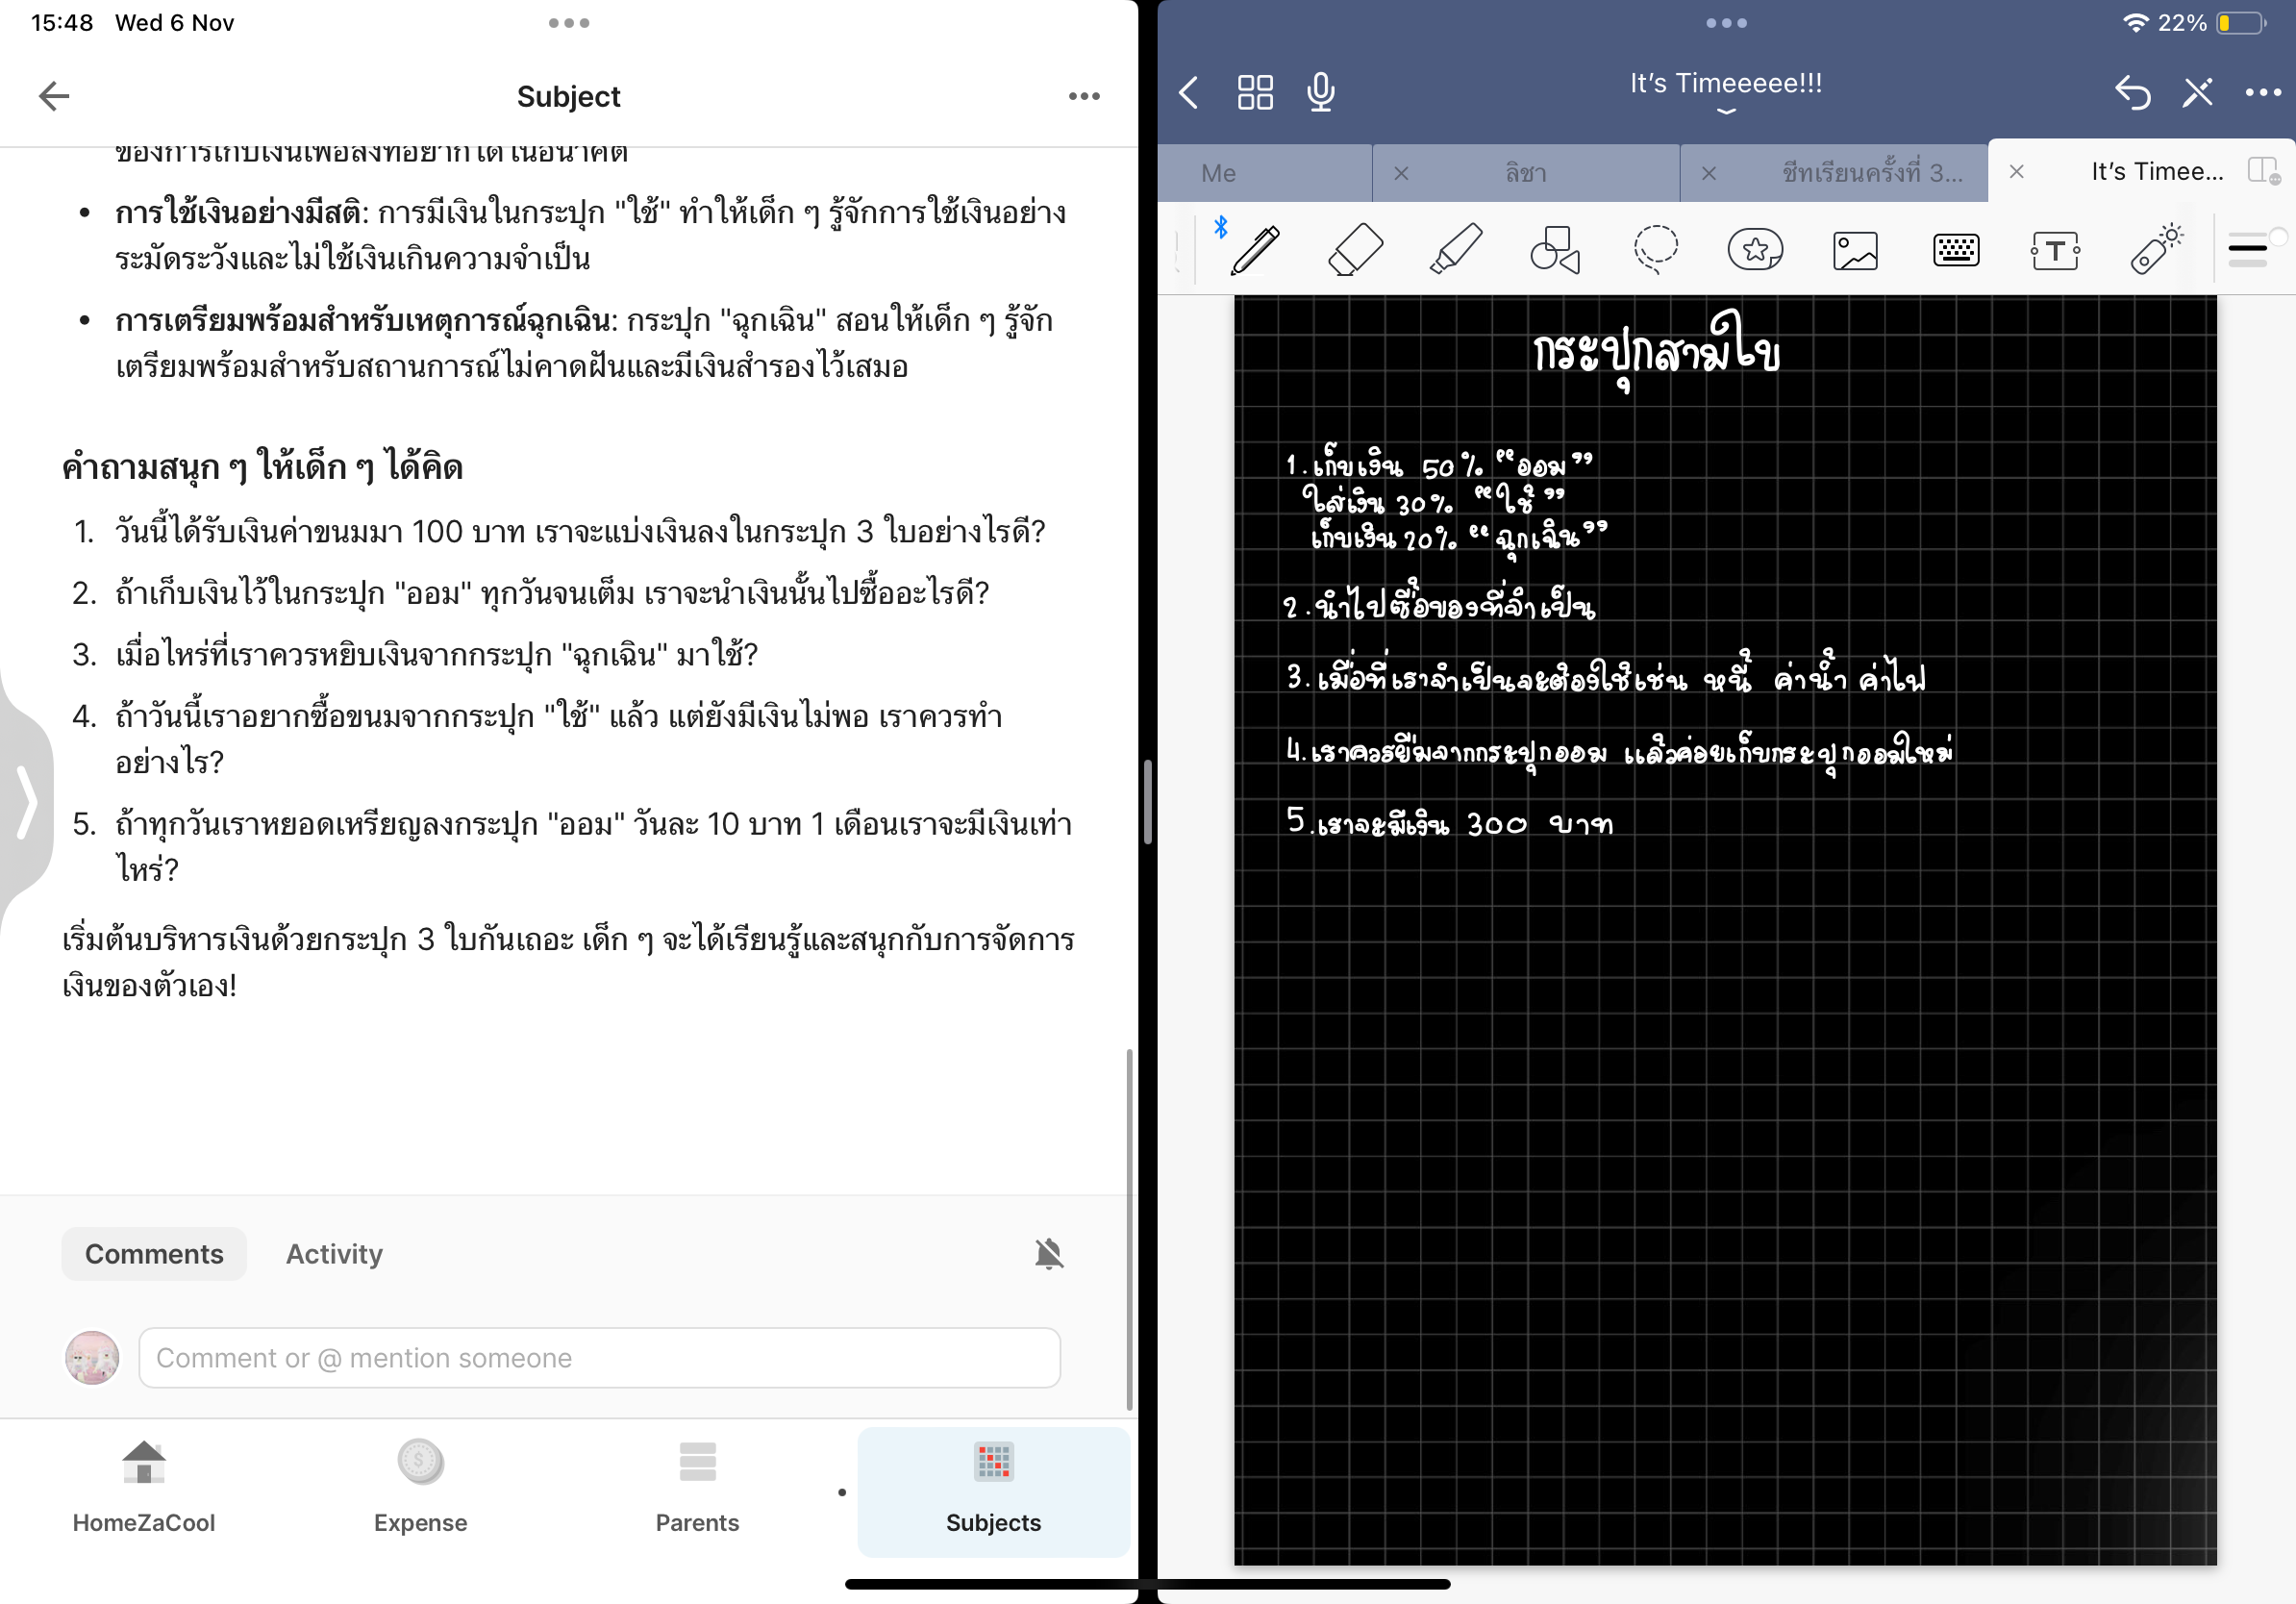Open the Expense bottom tab
Image resolution: width=2296 pixels, height=1604 pixels.
click(x=420, y=1488)
